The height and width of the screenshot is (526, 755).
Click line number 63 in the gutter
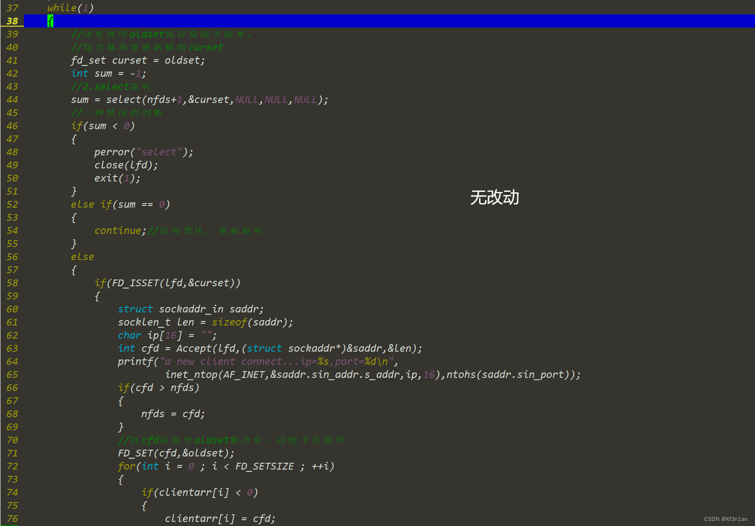click(x=12, y=349)
